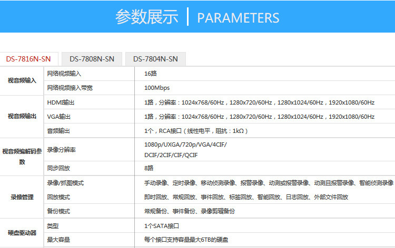Select the 视音频输入 category cell
This screenshot has height=248, width=395.
22,81
